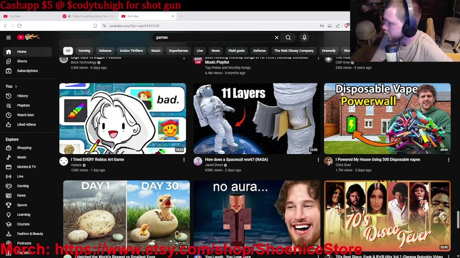The height and width of the screenshot is (258, 460).
Task: Open Live under Explore in sidebar
Action: [x=27, y=176]
